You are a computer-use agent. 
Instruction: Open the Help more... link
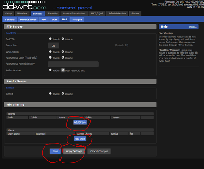[193, 27]
